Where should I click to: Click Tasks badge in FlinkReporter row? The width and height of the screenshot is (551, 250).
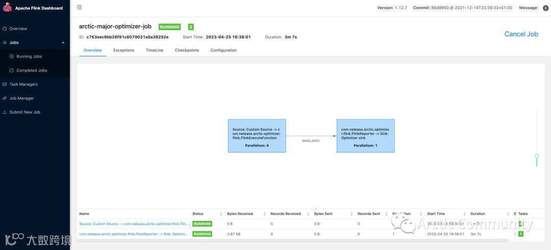[521, 234]
